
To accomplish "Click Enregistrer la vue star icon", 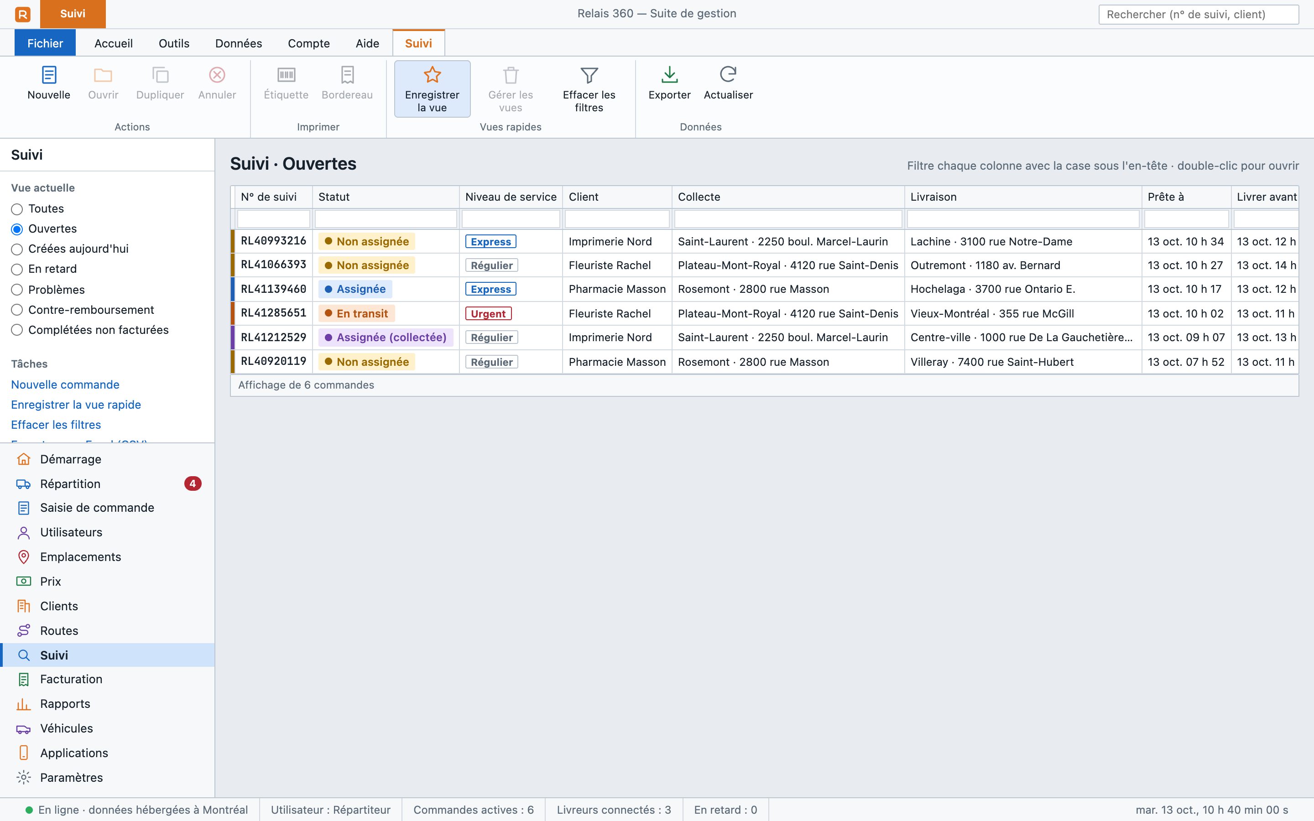I will coord(432,75).
